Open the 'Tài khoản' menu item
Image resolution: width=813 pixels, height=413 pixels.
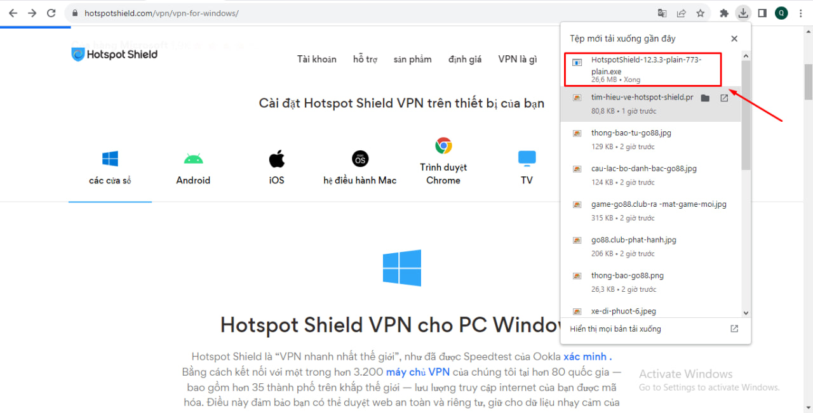click(317, 59)
